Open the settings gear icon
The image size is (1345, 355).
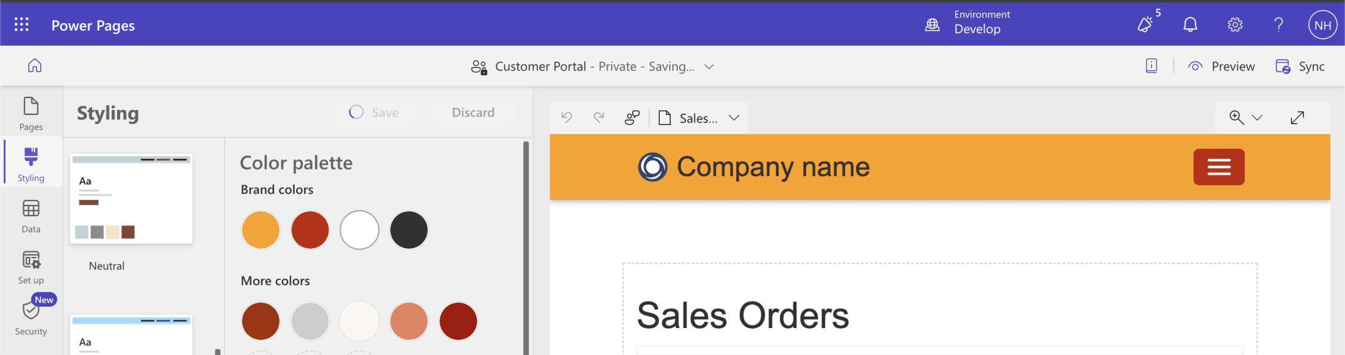click(x=1235, y=25)
